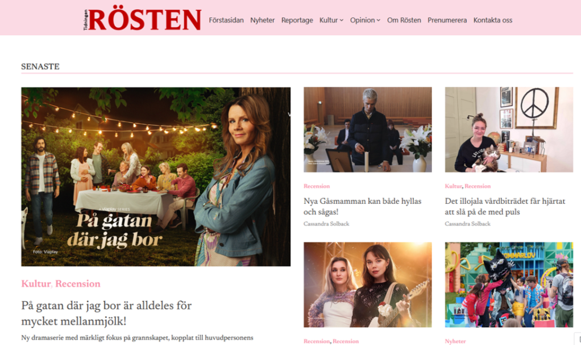581x345 pixels.
Task: Click the Tidningen Rösten logo
Action: click(142, 20)
